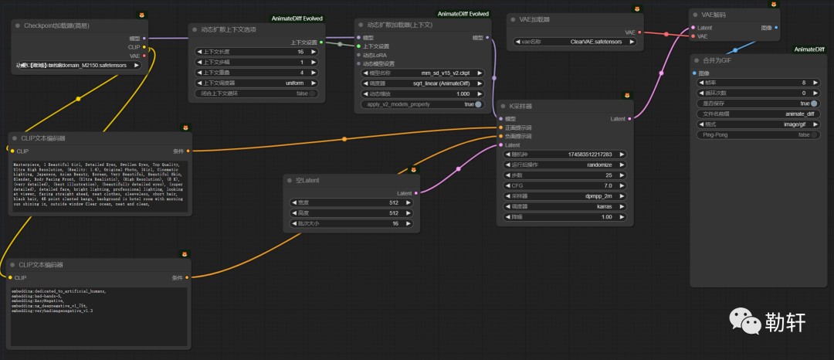Click the Latent output port on K采样器
The image size is (834, 360).
pyautogui.click(x=630, y=119)
